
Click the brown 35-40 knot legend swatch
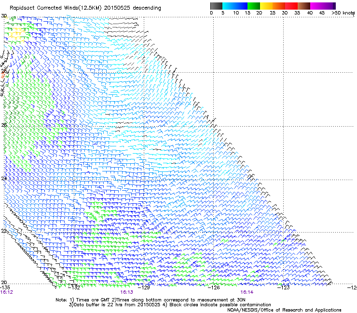click(304, 6)
